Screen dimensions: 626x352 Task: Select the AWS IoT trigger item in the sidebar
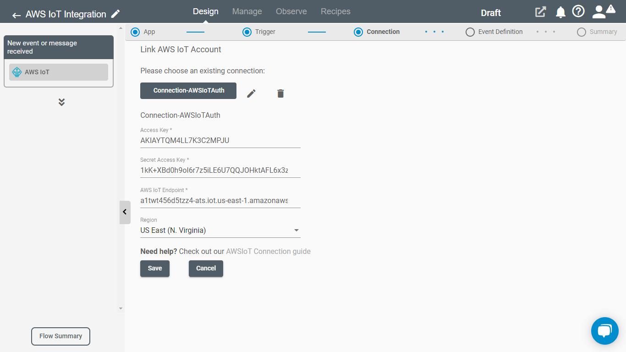click(x=59, y=72)
